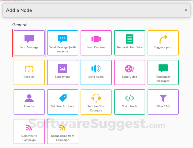Image resolution: width=193 pixels, height=148 pixels.
Task: Select the Send Message node icon
Action: pyautogui.click(x=29, y=39)
